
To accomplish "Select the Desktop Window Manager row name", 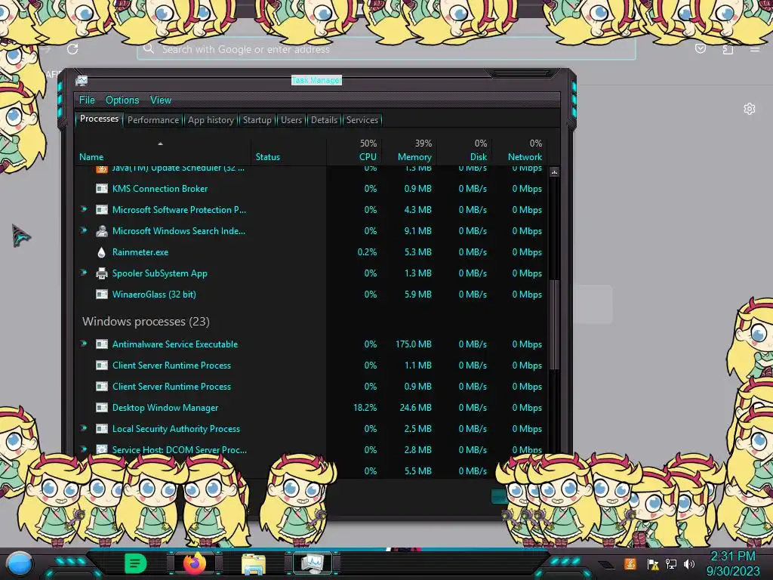I will click(x=165, y=408).
